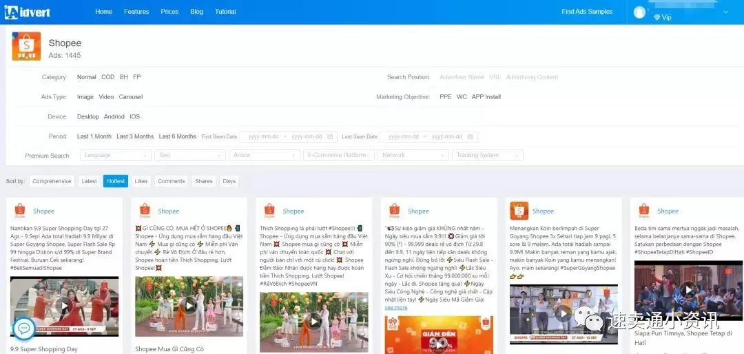Click the IAdvert logo in header

tap(28, 12)
